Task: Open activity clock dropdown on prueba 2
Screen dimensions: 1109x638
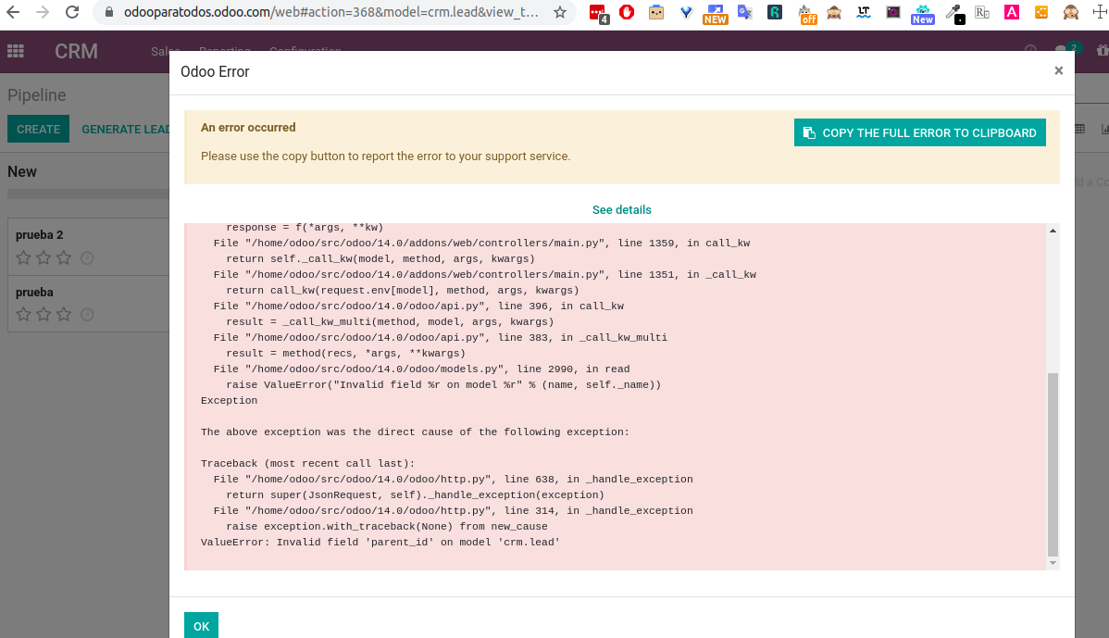Action: [87, 258]
